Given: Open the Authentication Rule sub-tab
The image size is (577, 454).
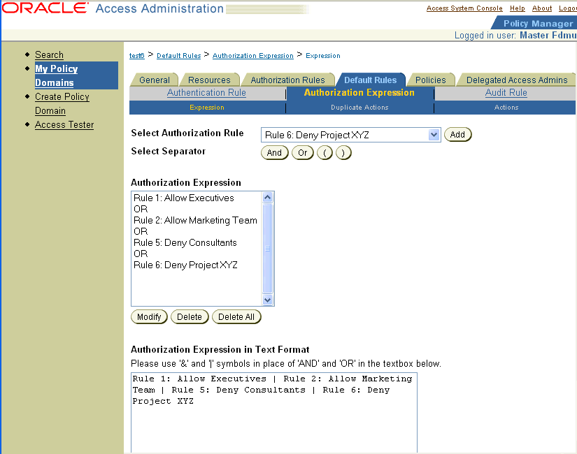Looking at the screenshot, I should click(206, 93).
